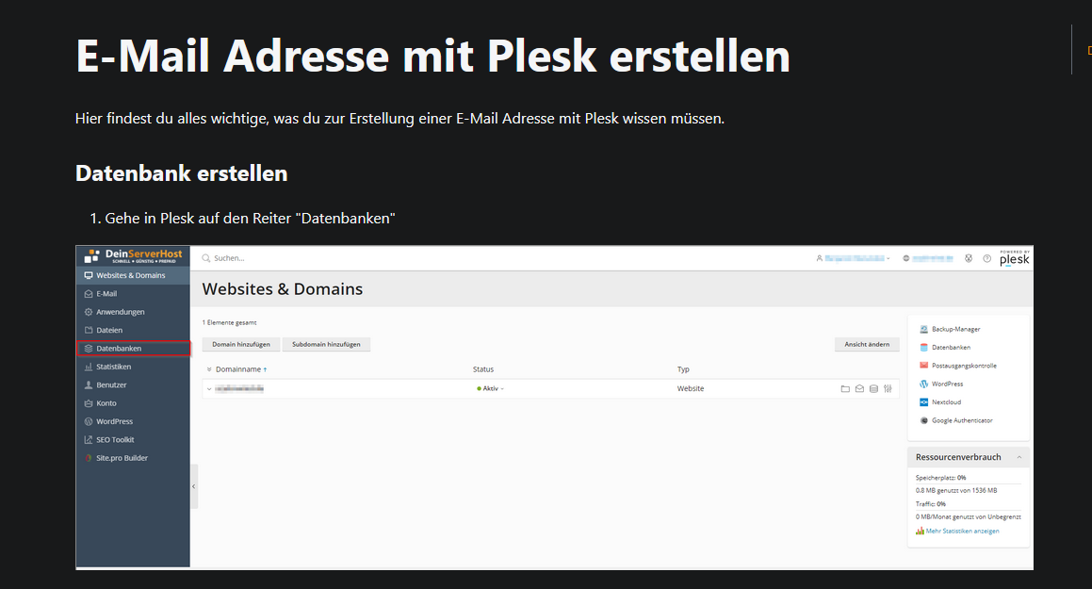This screenshot has width=1092, height=589.
Task: Open the sliders settings icon in domain row
Action: [888, 388]
